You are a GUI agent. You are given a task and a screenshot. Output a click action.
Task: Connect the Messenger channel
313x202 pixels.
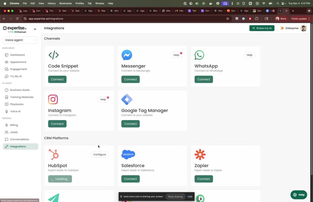coord(131,79)
